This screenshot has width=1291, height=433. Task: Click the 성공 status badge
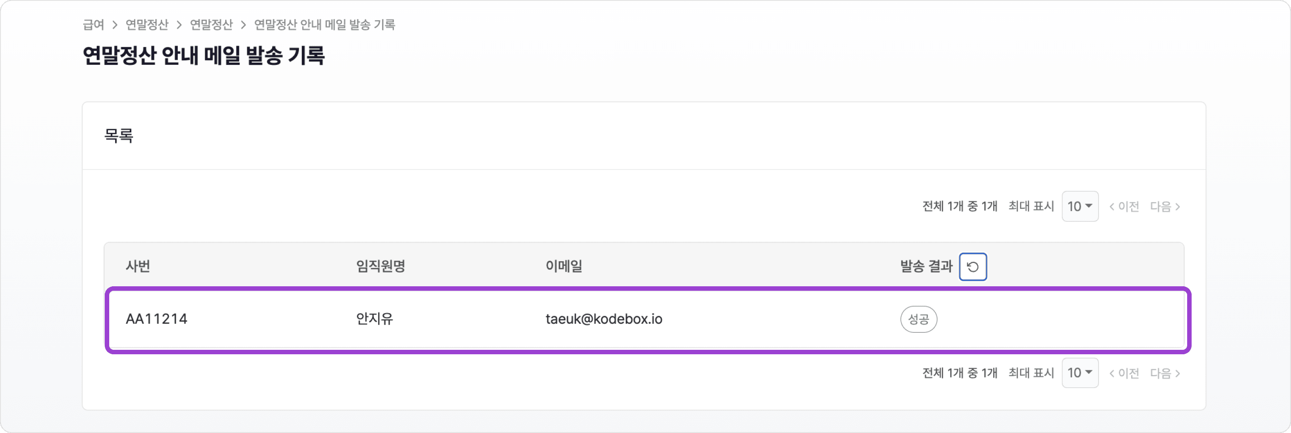918,319
